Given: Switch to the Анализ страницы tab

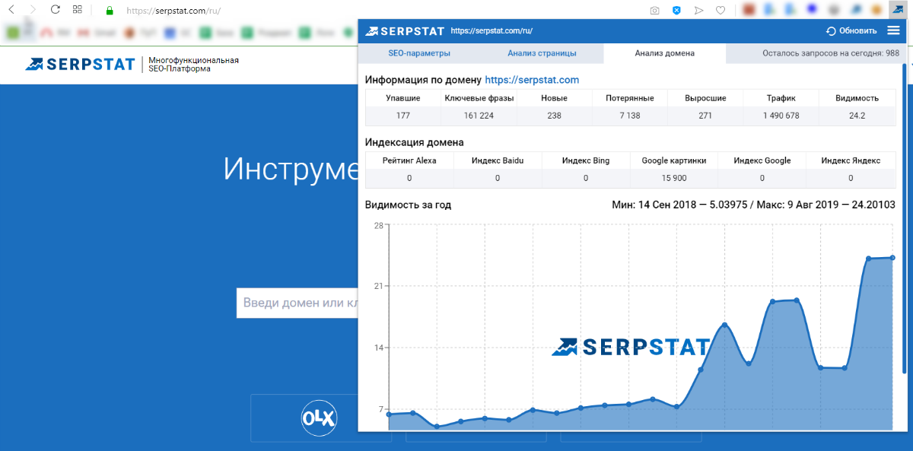Looking at the screenshot, I should pos(542,53).
